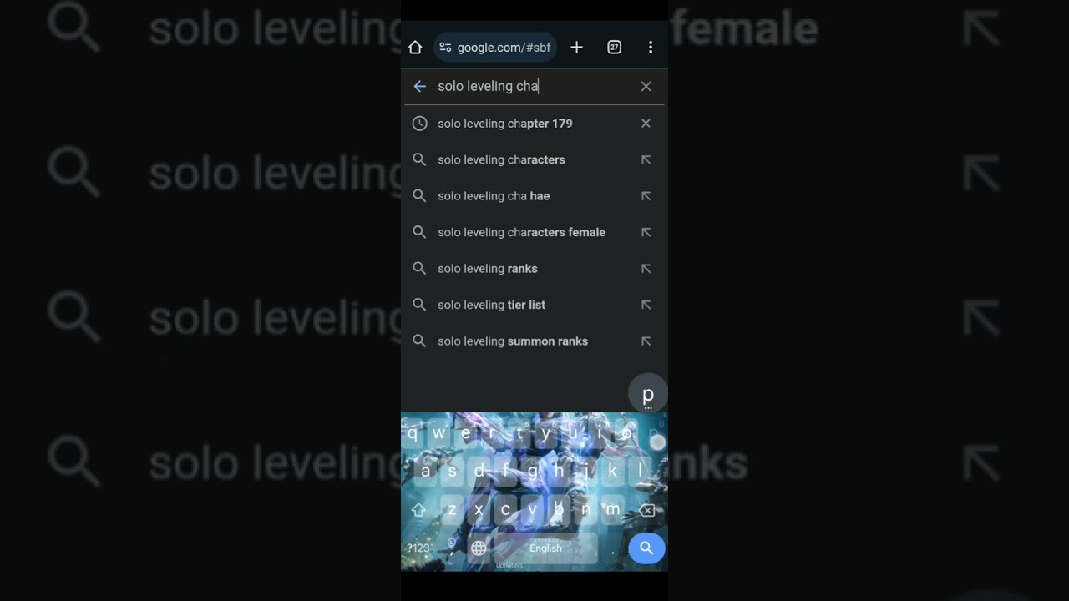Switch keyboard language with globe icon

point(479,548)
